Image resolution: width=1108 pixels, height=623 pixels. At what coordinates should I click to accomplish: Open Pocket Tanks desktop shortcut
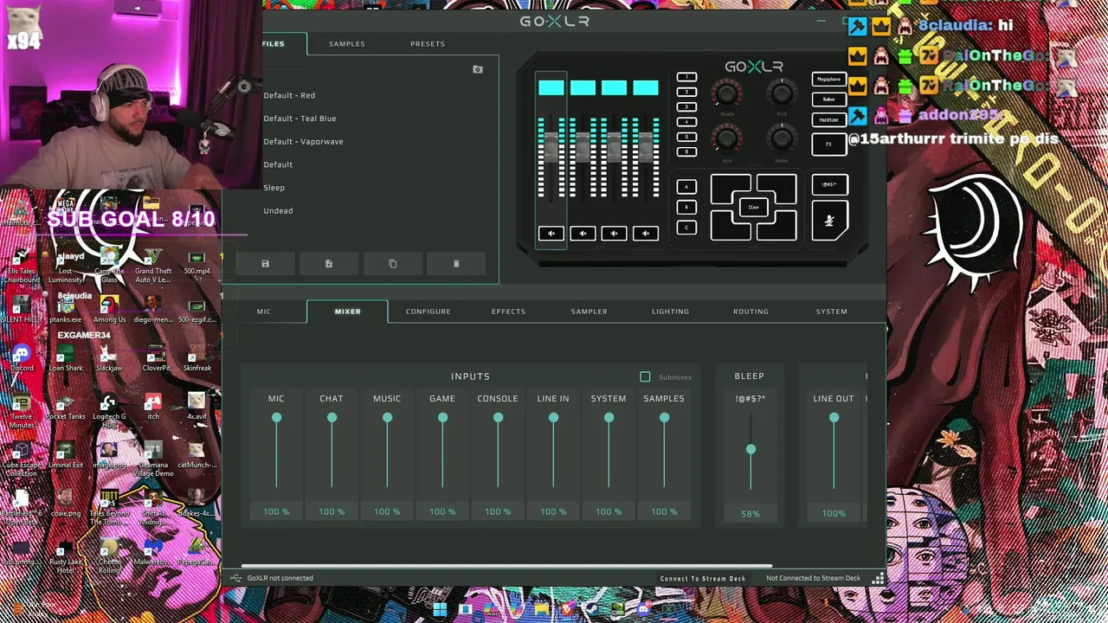click(x=66, y=406)
